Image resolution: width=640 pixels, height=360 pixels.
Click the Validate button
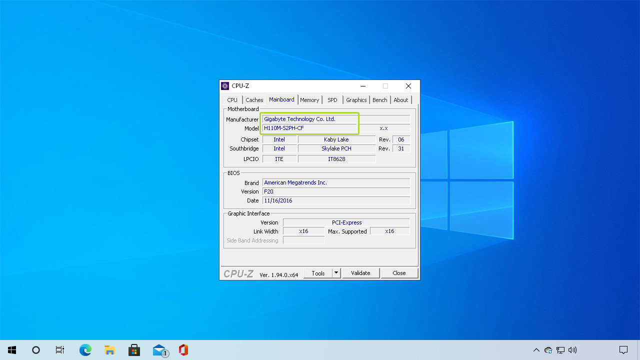tap(361, 273)
